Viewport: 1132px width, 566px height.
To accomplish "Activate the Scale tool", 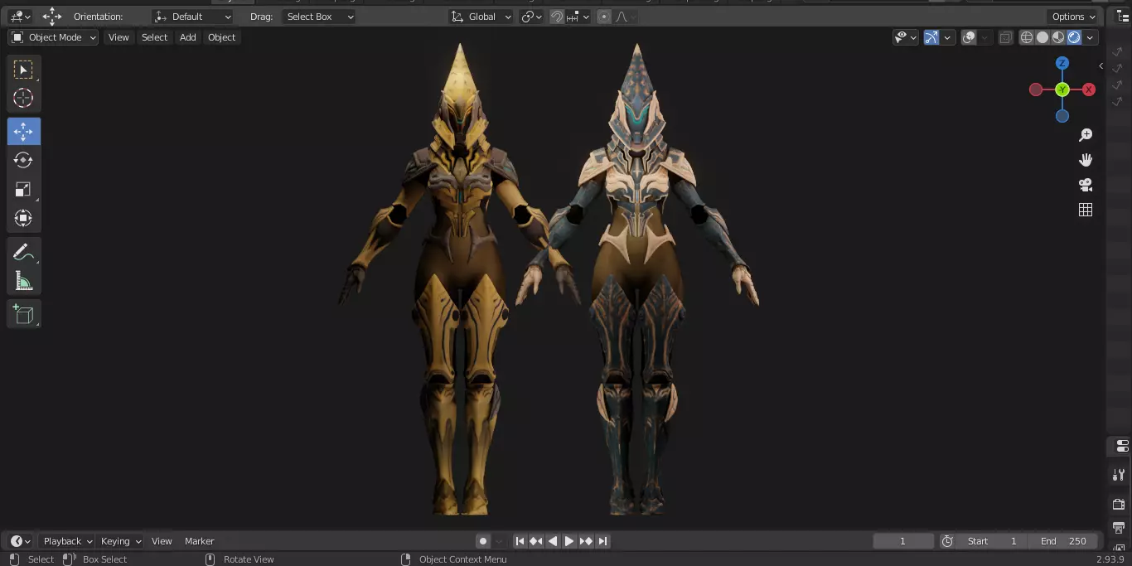I will pyautogui.click(x=23, y=189).
